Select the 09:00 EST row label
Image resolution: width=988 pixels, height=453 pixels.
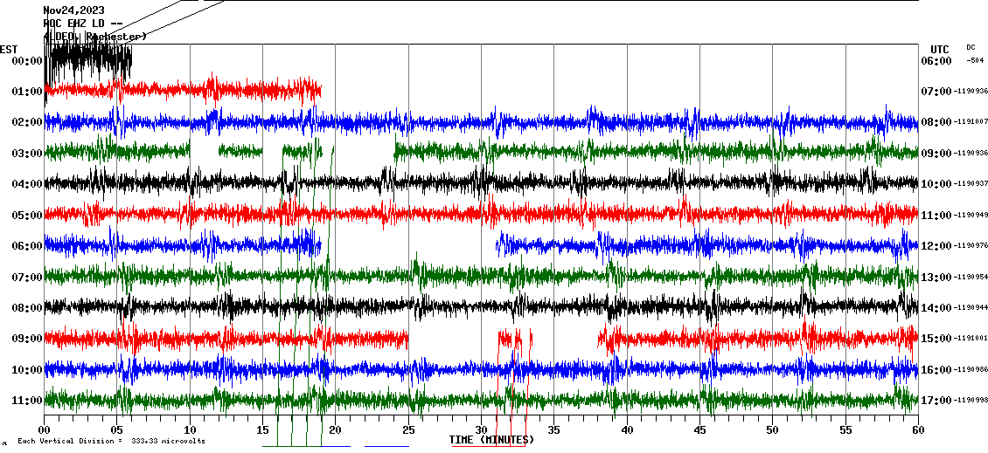(x=28, y=339)
